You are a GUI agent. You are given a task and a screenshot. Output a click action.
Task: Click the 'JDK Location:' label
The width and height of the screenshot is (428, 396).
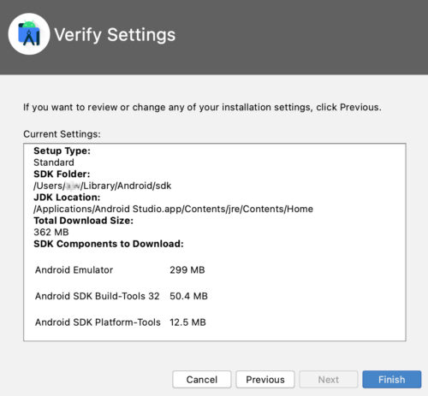67,198
